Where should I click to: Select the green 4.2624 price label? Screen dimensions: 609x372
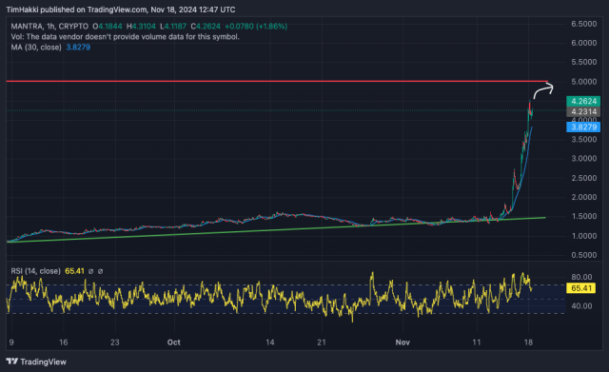(583, 102)
